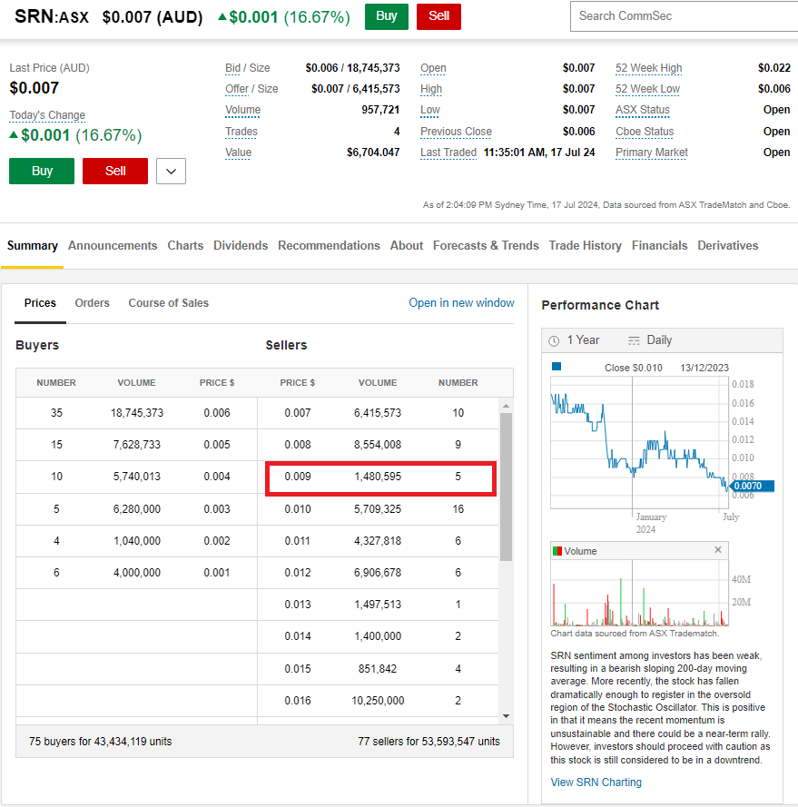This screenshot has width=798, height=807.
Task: Click the red Sell button in header bar
Action: tap(438, 16)
